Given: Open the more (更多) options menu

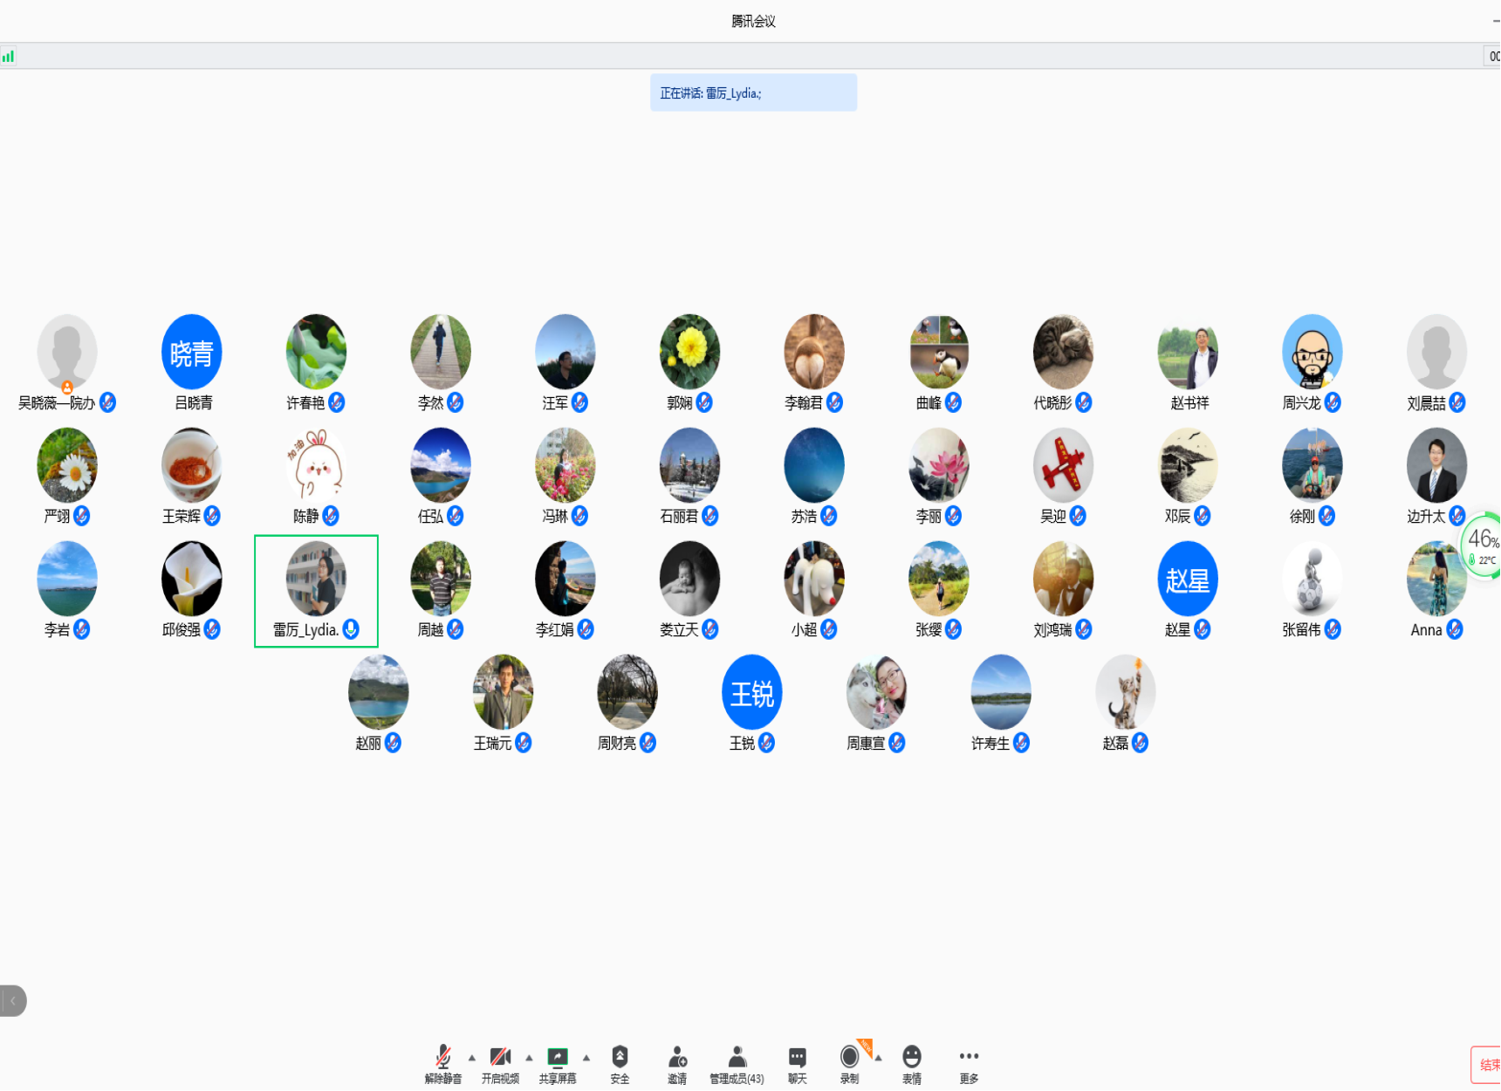Looking at the screenshot, I should [969, 1062].
